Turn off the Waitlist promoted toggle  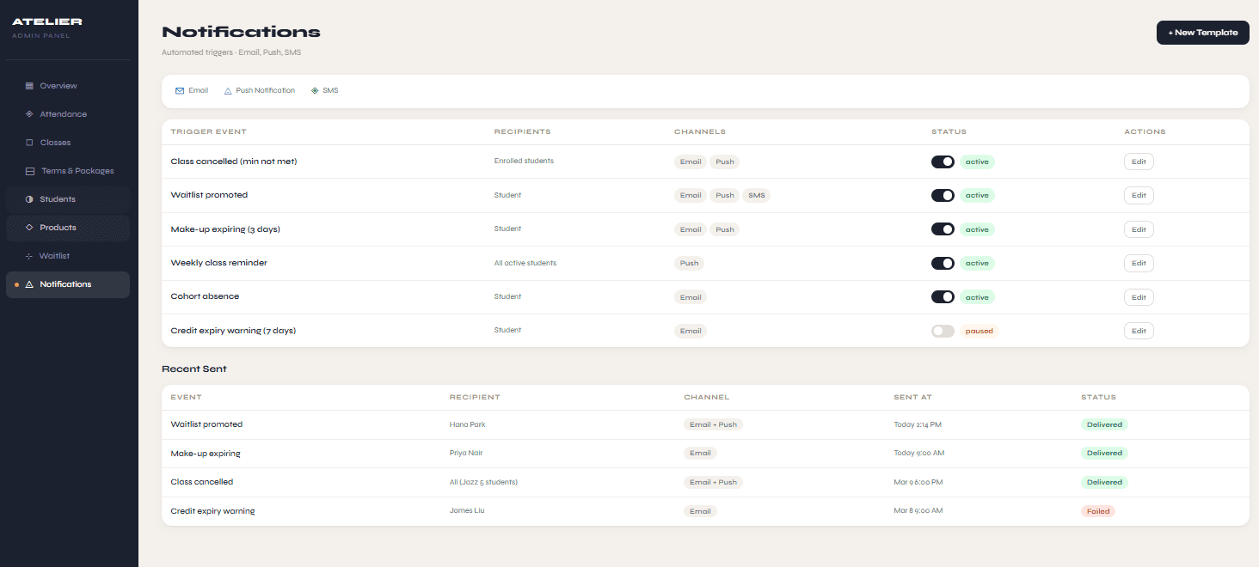(x=943, y=195)
